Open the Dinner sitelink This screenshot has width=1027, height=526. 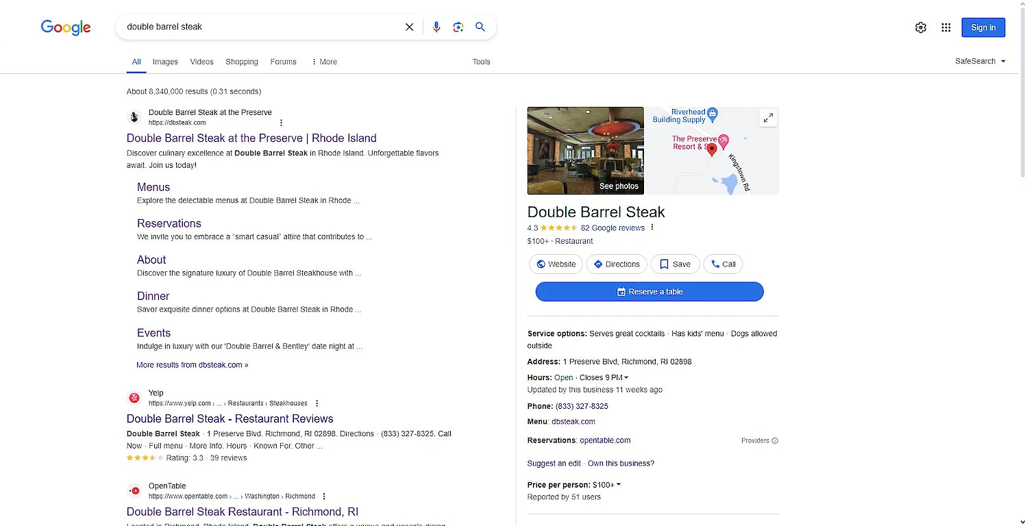[x=153, y=296]
